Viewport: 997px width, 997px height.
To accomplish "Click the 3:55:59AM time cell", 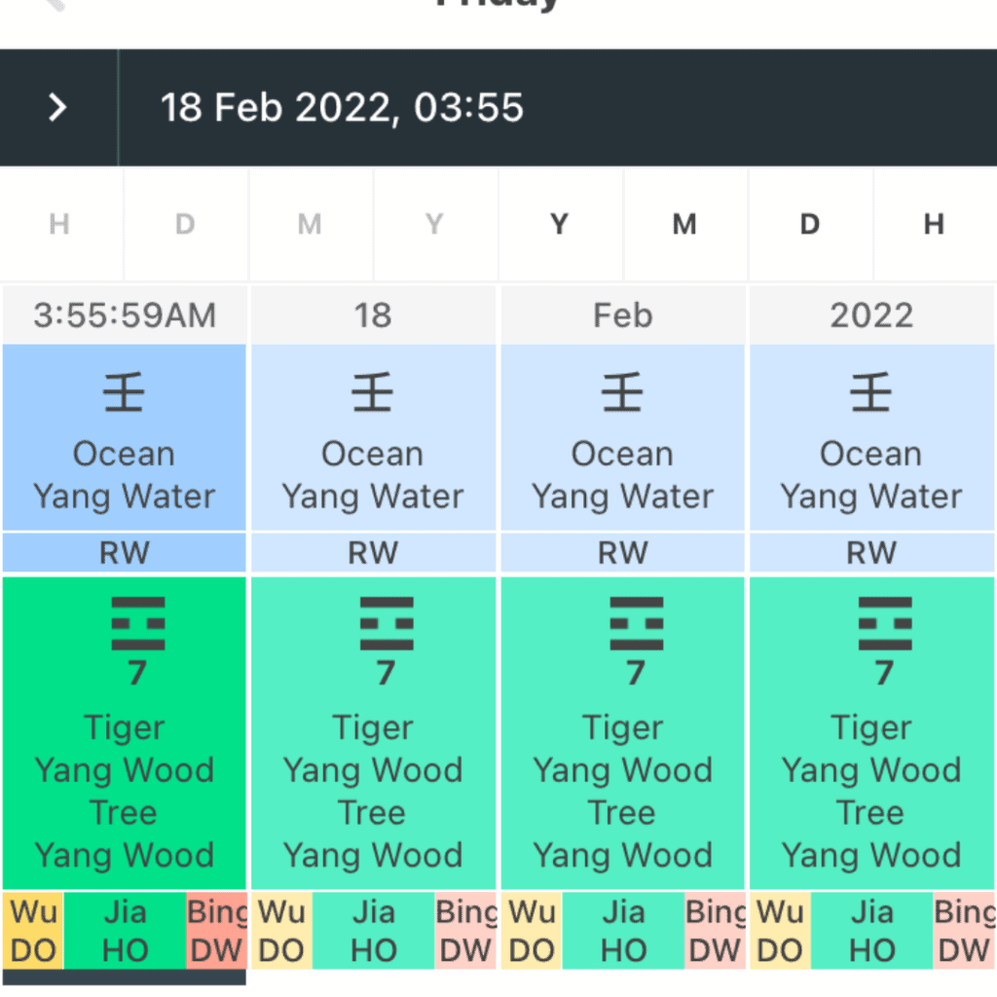I will 125,315.
